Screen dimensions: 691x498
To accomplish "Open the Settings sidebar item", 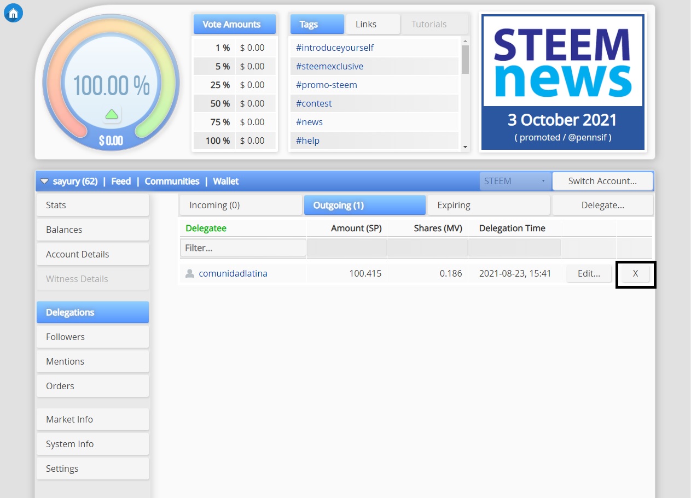I will pyautogui.click(x=92, y=468).
